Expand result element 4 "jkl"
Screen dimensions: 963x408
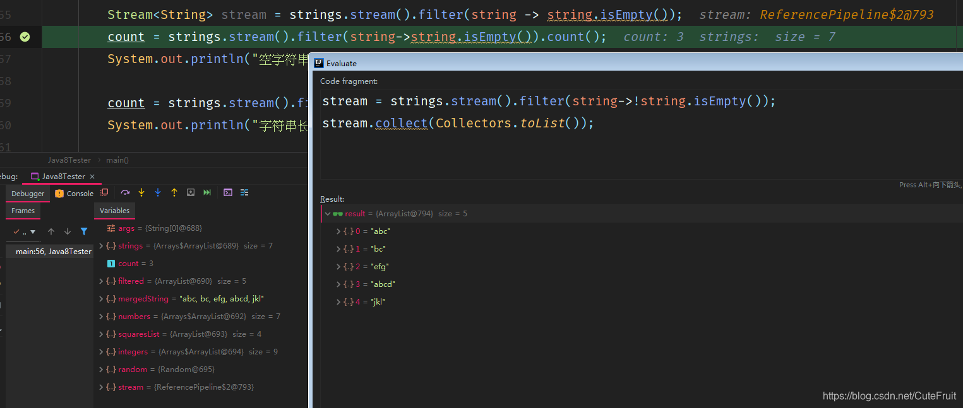(338, 302)
